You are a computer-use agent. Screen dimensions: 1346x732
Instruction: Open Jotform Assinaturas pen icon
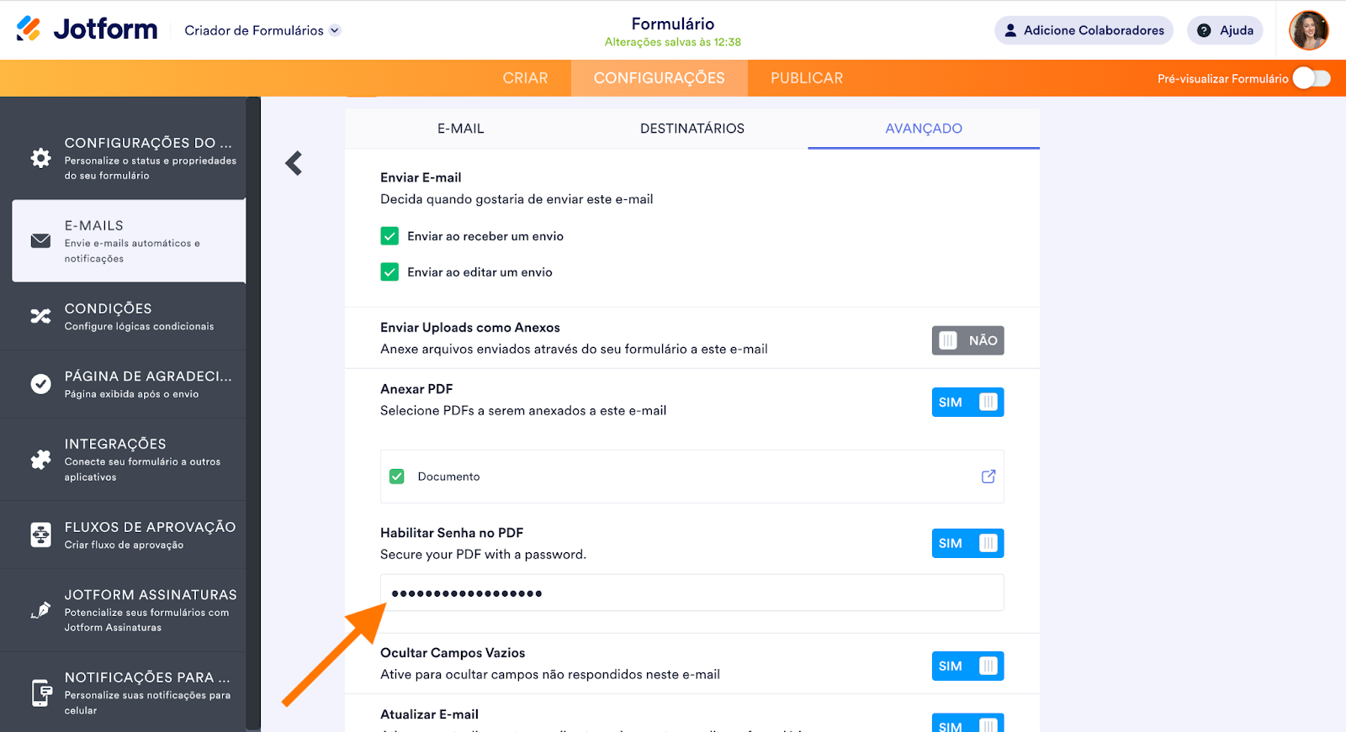(40, 610)
